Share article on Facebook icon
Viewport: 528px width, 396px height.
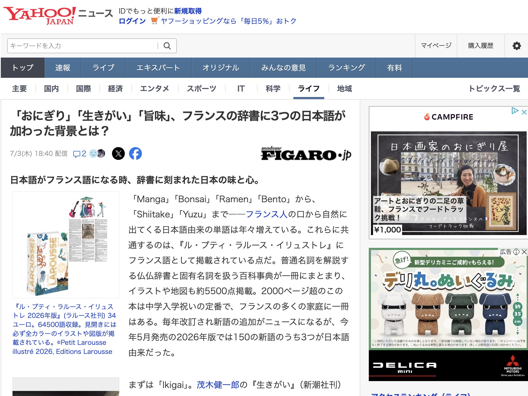pyautogui.click(x=135, y=153)
